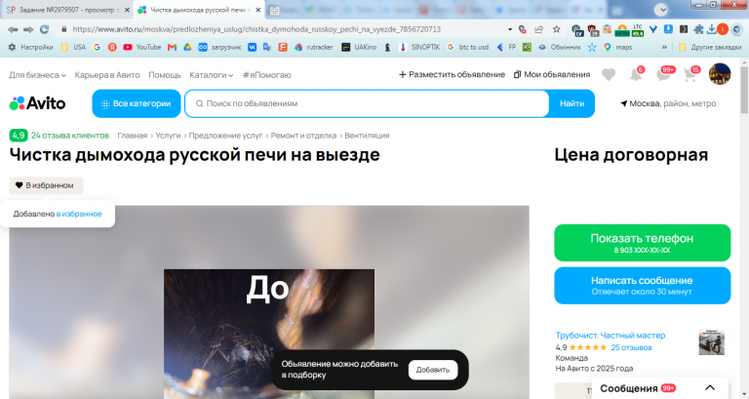
Task: Open the share page icon in address bar
Action: [538, 29]
